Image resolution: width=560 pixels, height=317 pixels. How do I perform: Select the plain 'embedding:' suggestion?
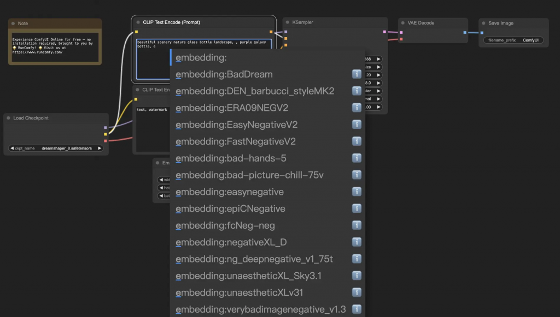(x=267, y=57)
